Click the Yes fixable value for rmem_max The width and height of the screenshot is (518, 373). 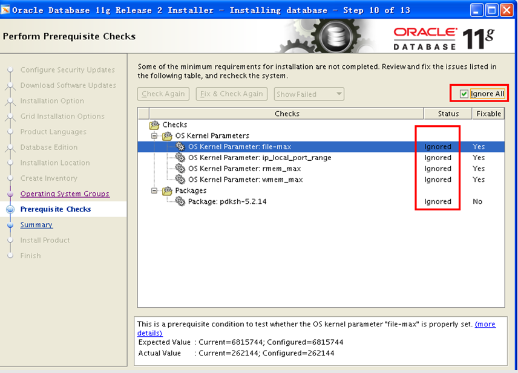479,168
